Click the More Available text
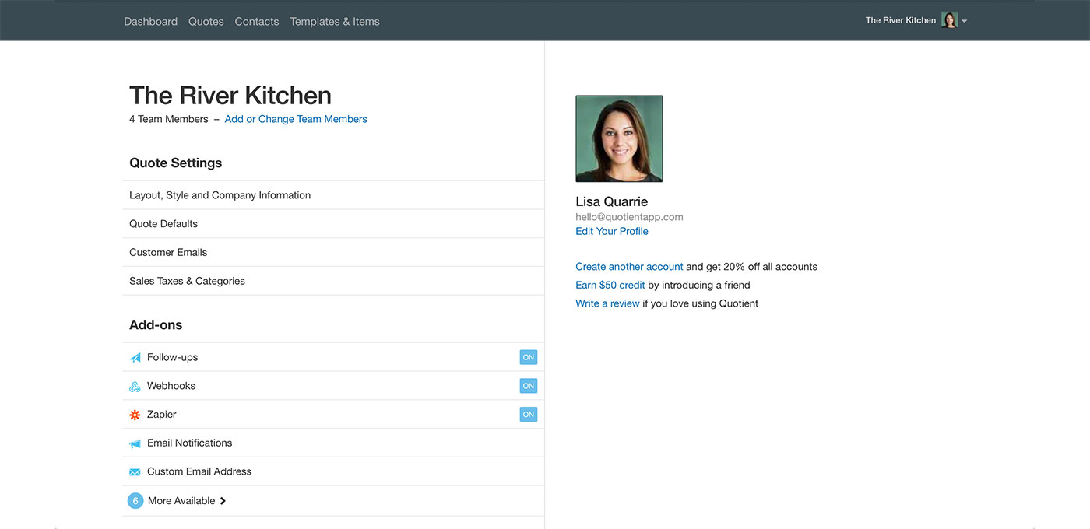1090x529 pixels. pos(181,501)
